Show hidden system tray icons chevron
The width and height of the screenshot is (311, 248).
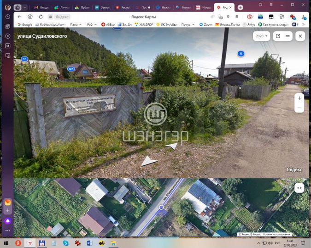point(258,243)
